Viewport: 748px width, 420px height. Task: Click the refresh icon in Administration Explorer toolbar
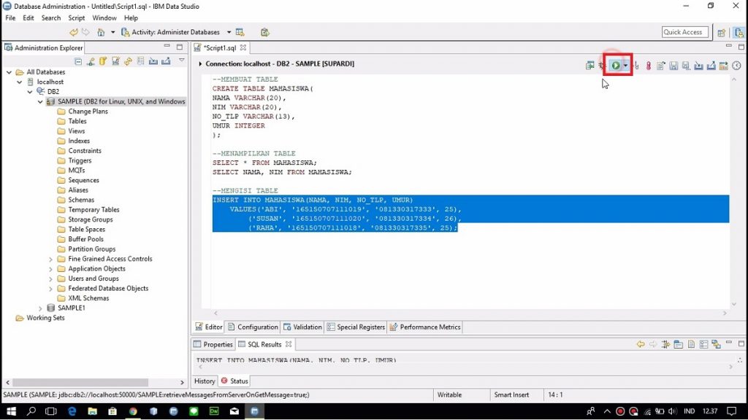click(128, 61)
